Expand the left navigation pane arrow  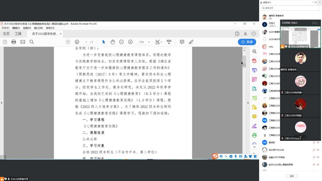(x=2, y=103)
